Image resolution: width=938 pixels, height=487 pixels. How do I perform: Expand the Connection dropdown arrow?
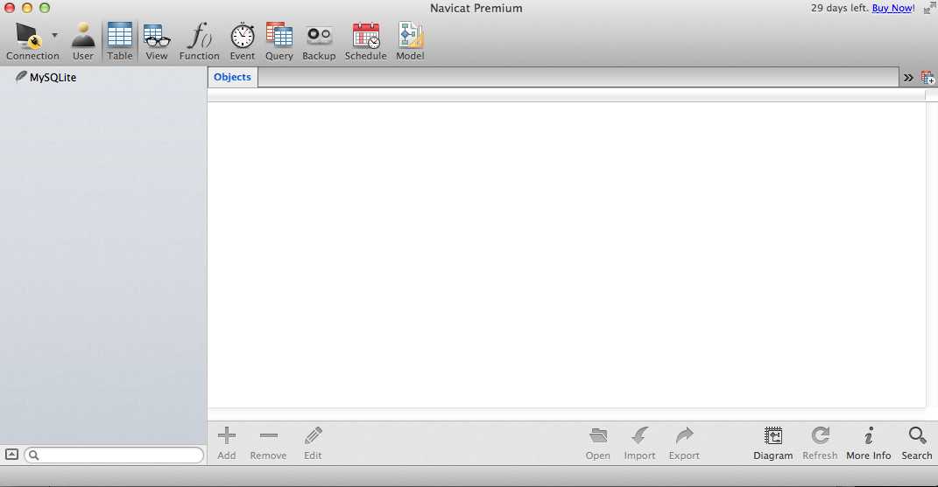tap(54, 35)
